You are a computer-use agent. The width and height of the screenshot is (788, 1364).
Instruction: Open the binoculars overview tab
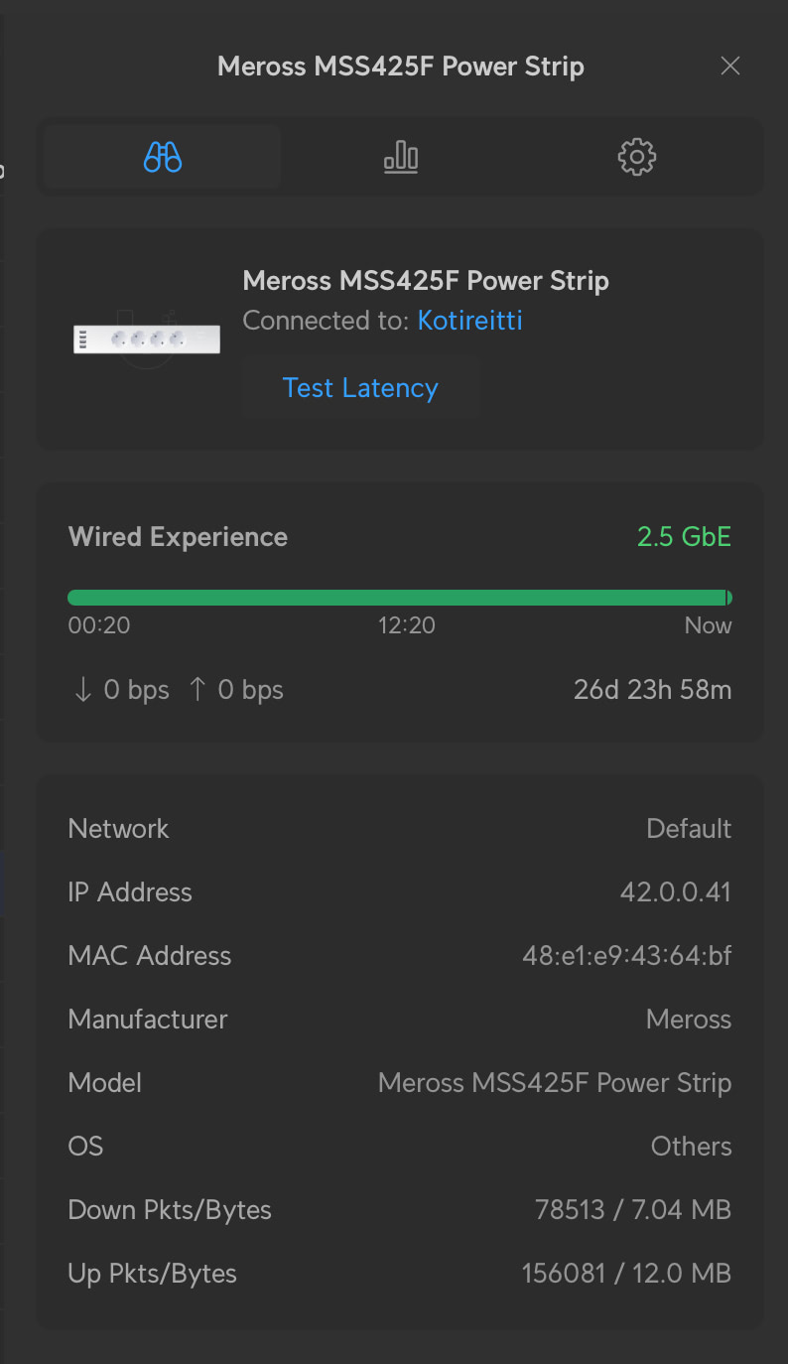pyautogui.click(x=162, y=157)
